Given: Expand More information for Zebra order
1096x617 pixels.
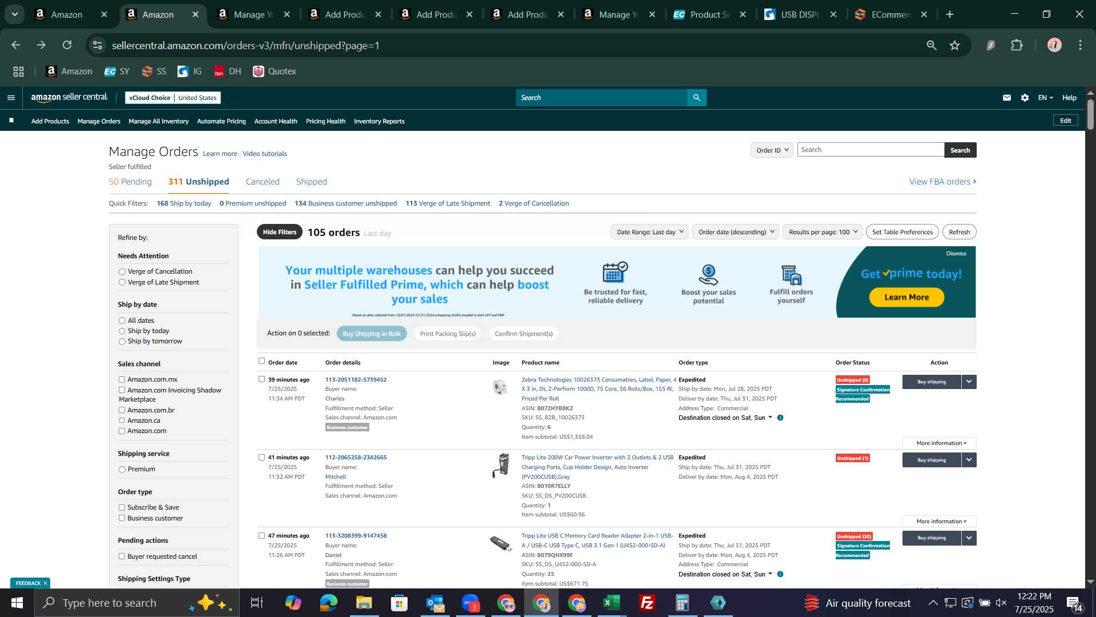Looking at the screenshot, I should click(940, 443).
